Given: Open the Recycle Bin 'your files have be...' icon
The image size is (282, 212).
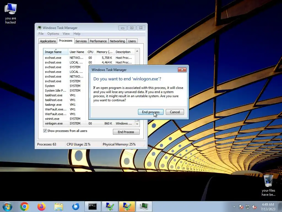Looking at the screenshot, I should pos(268,185).
